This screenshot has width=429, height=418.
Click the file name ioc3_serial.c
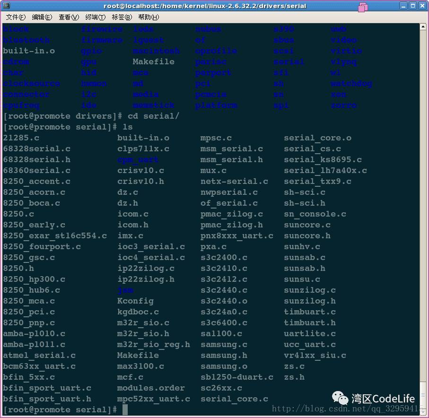click(151, 246)
